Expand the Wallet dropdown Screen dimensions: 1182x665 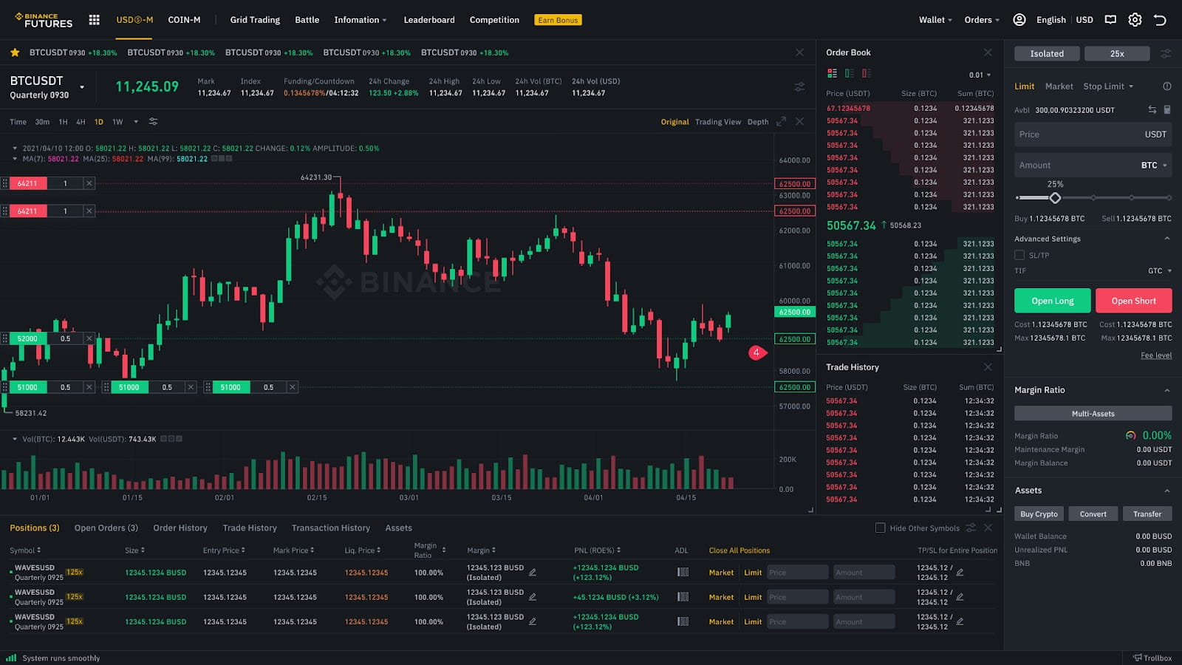click(934, 20)
